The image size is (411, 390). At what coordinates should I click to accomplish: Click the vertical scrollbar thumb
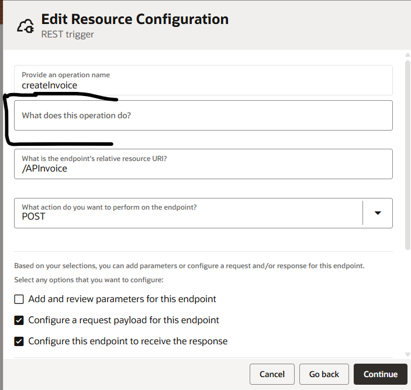tap(407, 155)
